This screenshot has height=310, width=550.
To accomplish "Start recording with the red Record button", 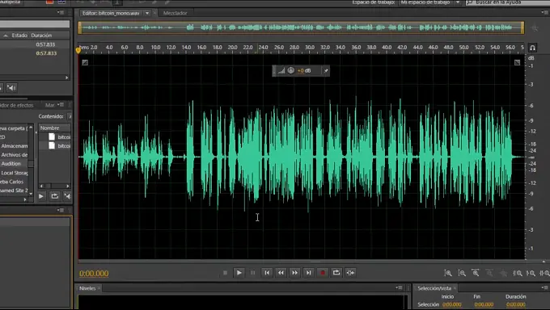I will point(323,273).
